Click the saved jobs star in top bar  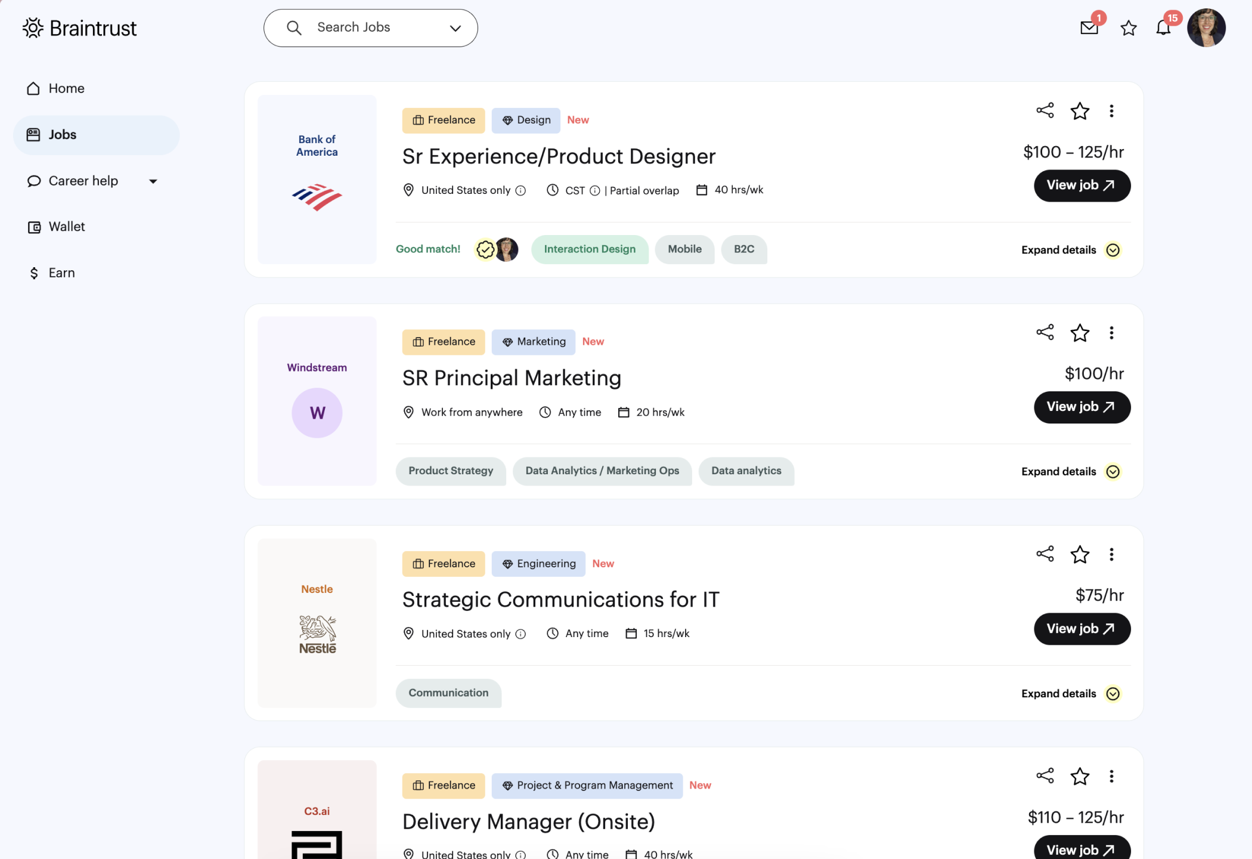(1128, 27)
